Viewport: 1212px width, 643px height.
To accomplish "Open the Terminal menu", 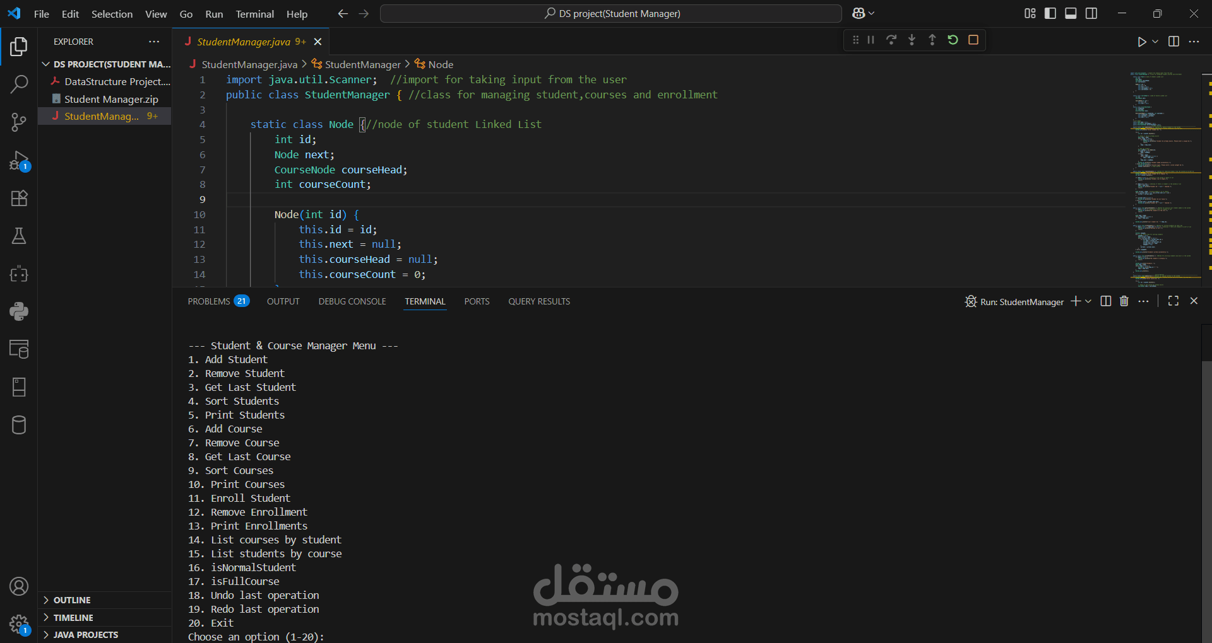I will point(254,14).
